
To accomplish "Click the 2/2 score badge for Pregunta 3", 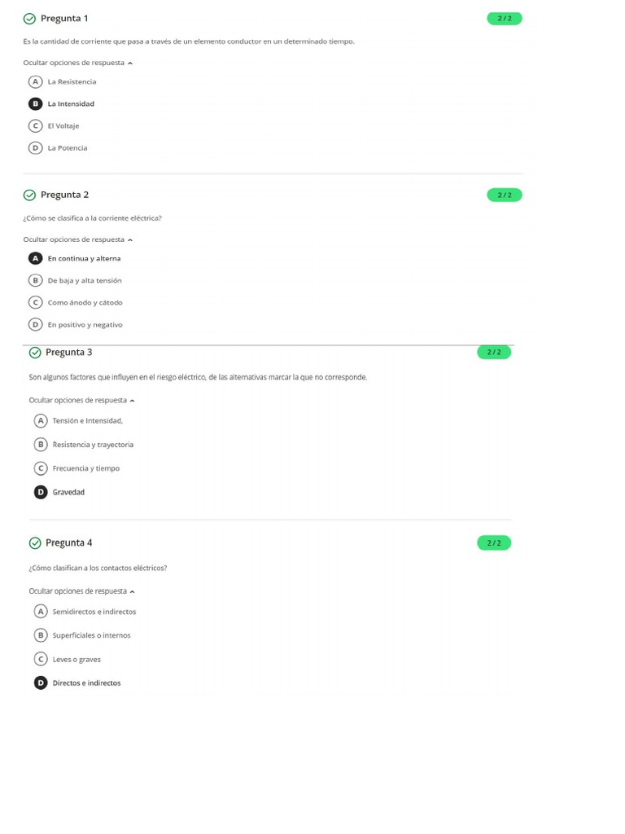I will click(x=494, y=352).
